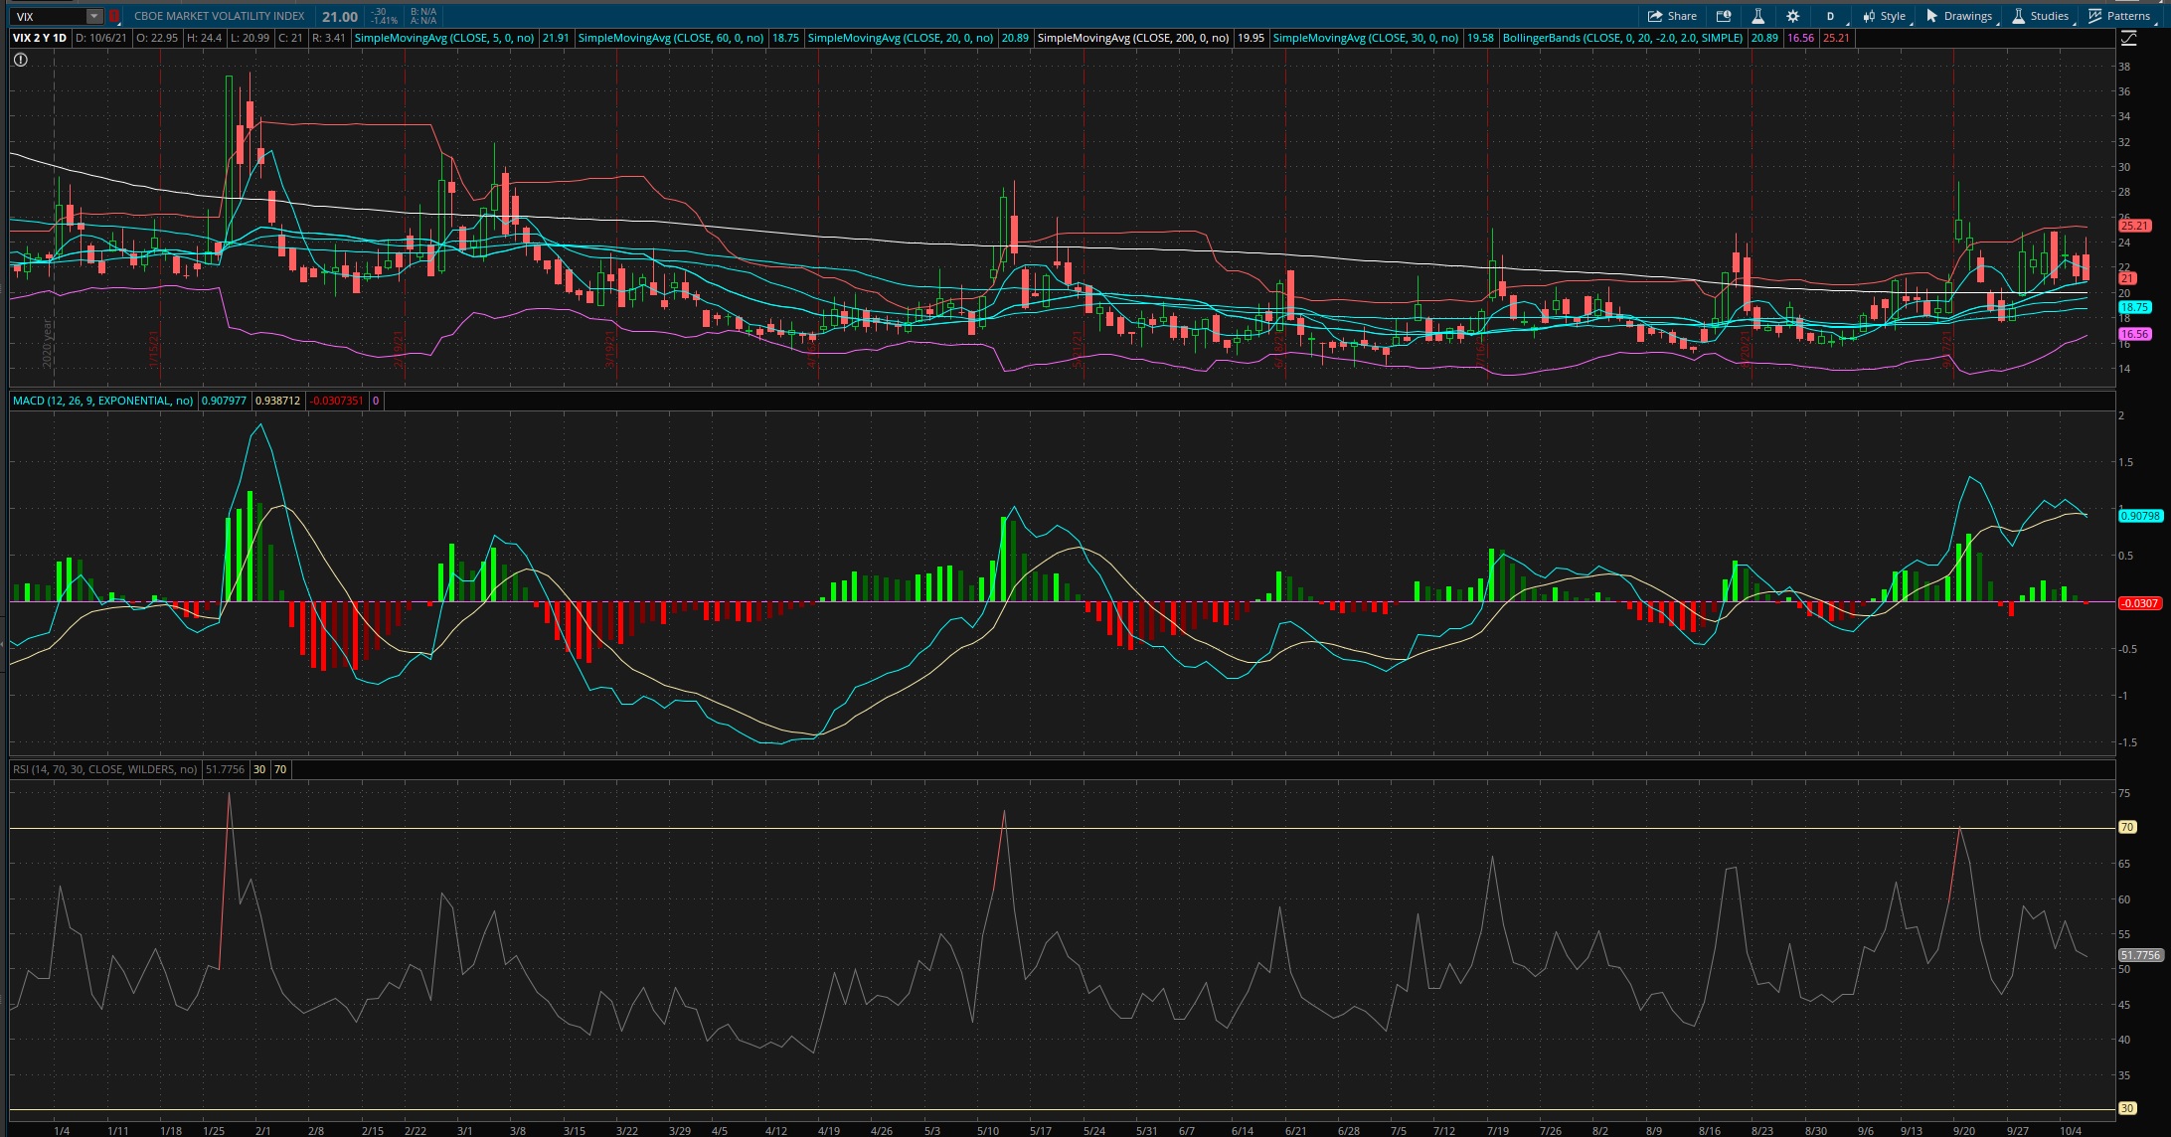Click the 9/20 date on time axis
2171x1137 pixels.
click(1963, 1130)
